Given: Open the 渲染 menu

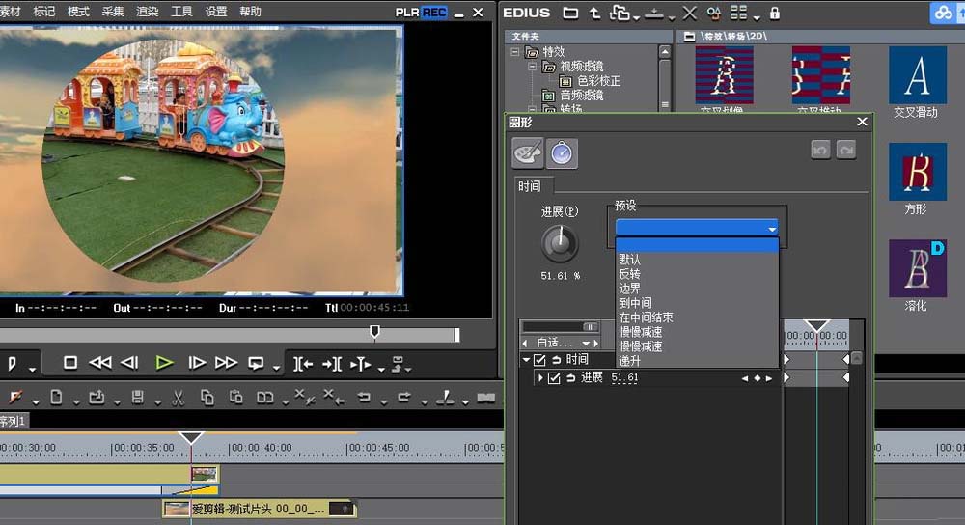Looking at the screenshot, I should click(x=147, y=12).
